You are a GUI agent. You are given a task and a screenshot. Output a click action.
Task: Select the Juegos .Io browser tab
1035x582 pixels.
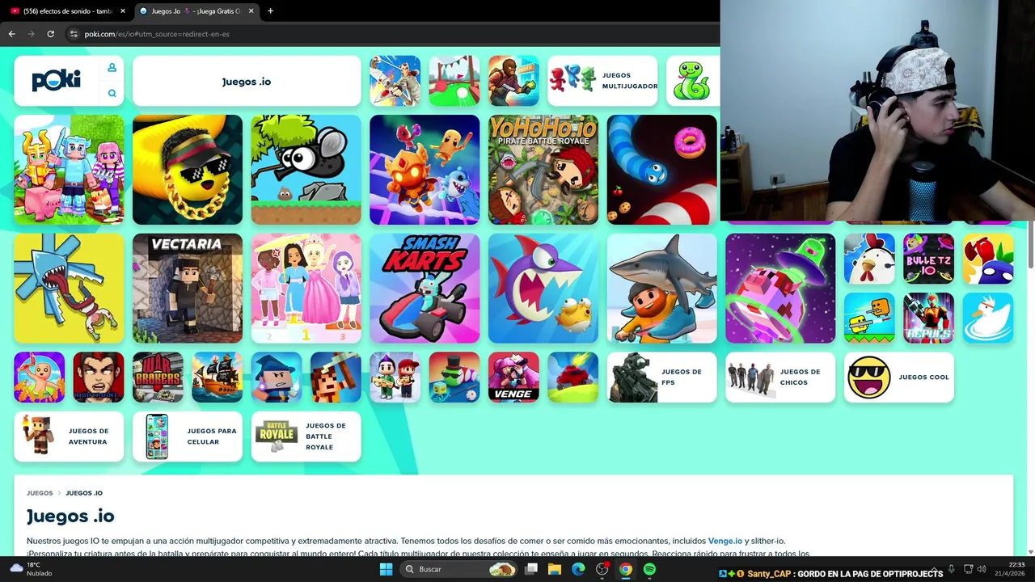point(196,11)
